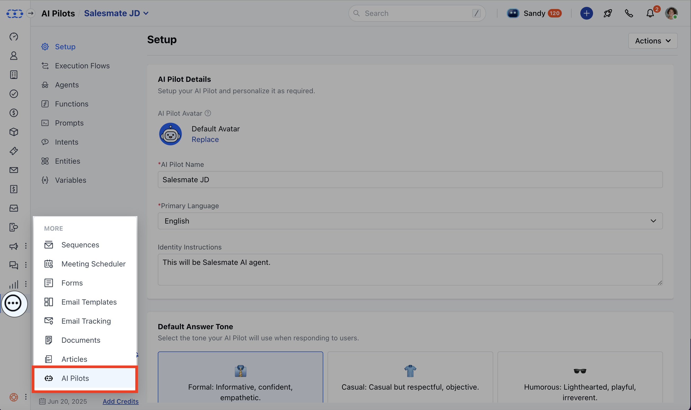Screen dimensions: 691x410
Task: Click the blue plus quick-add button
Action: coord(586,13)
